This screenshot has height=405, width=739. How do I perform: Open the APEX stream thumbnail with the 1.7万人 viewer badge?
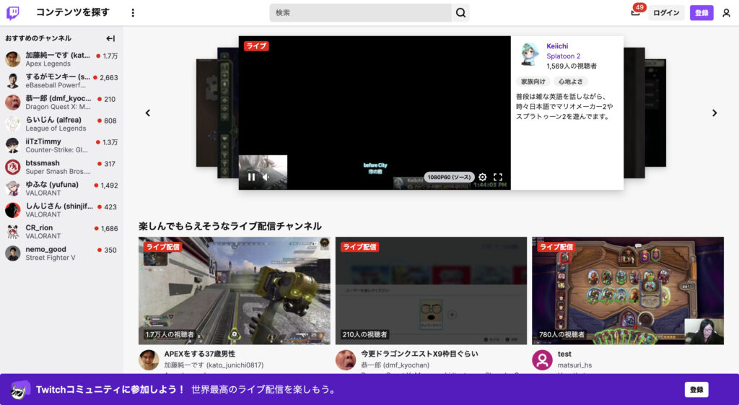tap(235, 290)
